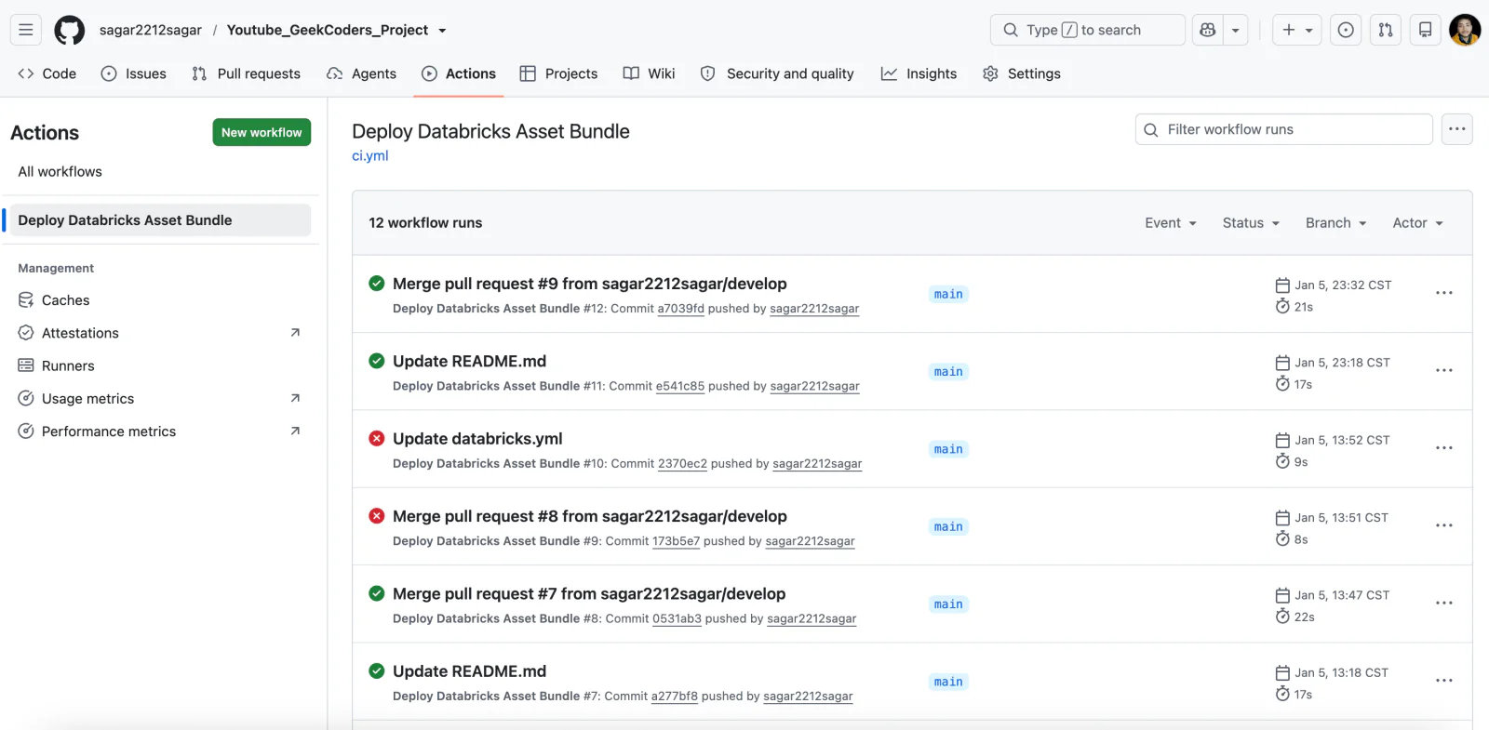Open the ci.yml workflow file link
This screenshot has width=1489, height=730.
(370, 156)
